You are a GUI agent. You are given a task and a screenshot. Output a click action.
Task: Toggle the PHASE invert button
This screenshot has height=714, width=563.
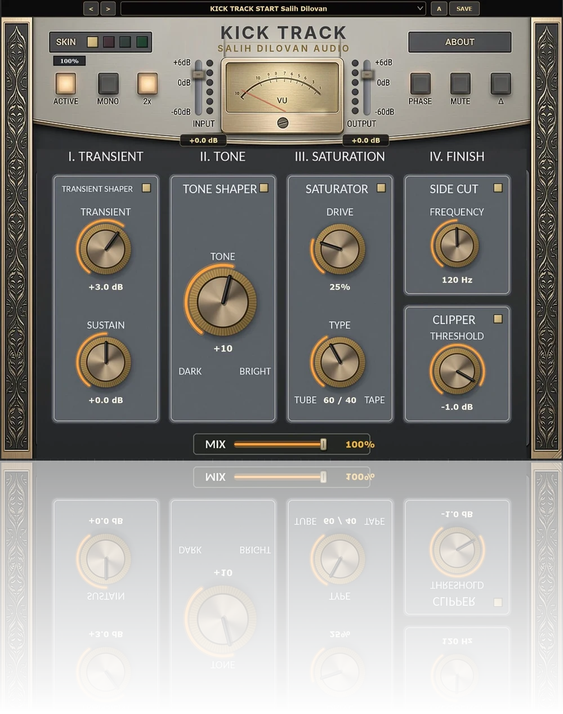(x=420, y=83)
